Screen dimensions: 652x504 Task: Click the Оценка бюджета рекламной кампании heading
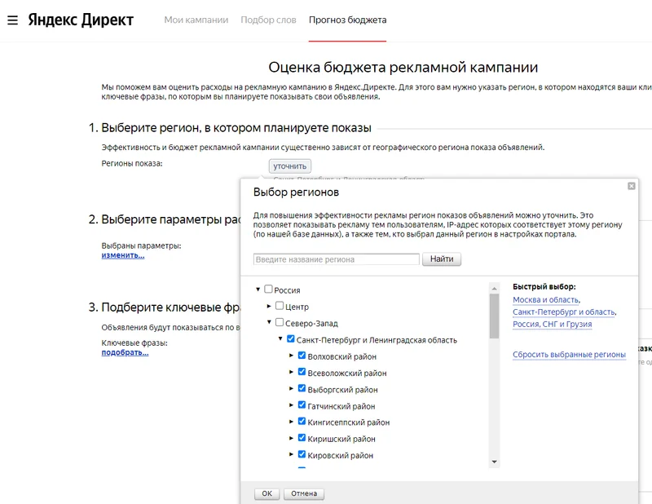pyautogui.click(x=403, y=67)
